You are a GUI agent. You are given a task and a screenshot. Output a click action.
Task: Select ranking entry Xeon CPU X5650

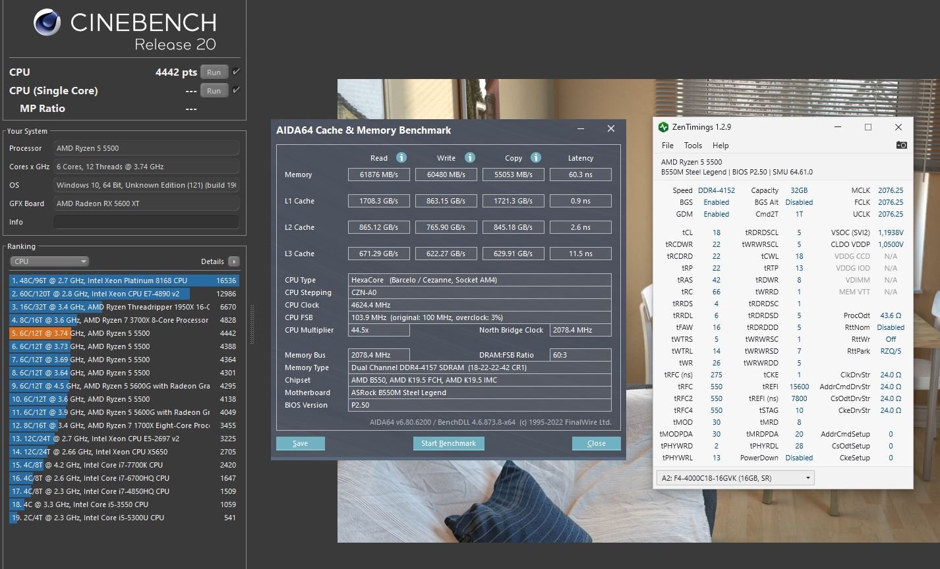[124, 452]
